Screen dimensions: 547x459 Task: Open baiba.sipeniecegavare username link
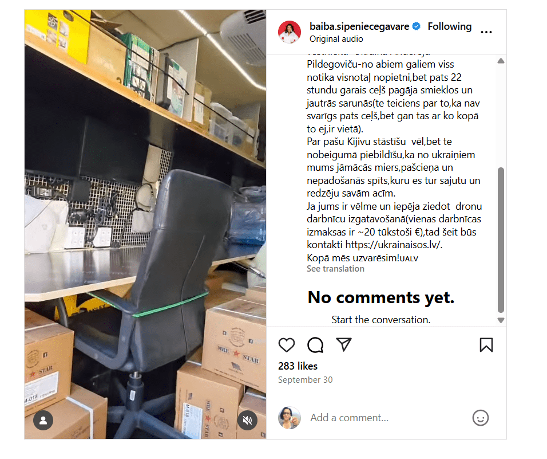(x=359, y=26)
